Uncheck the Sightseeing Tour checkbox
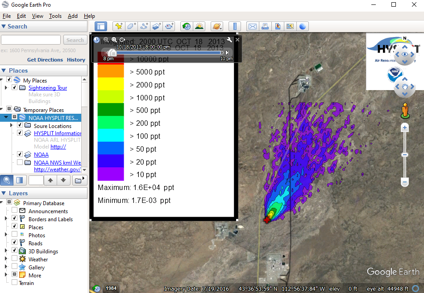The width and height of the screenshot is (424, 293). point(15,87)
